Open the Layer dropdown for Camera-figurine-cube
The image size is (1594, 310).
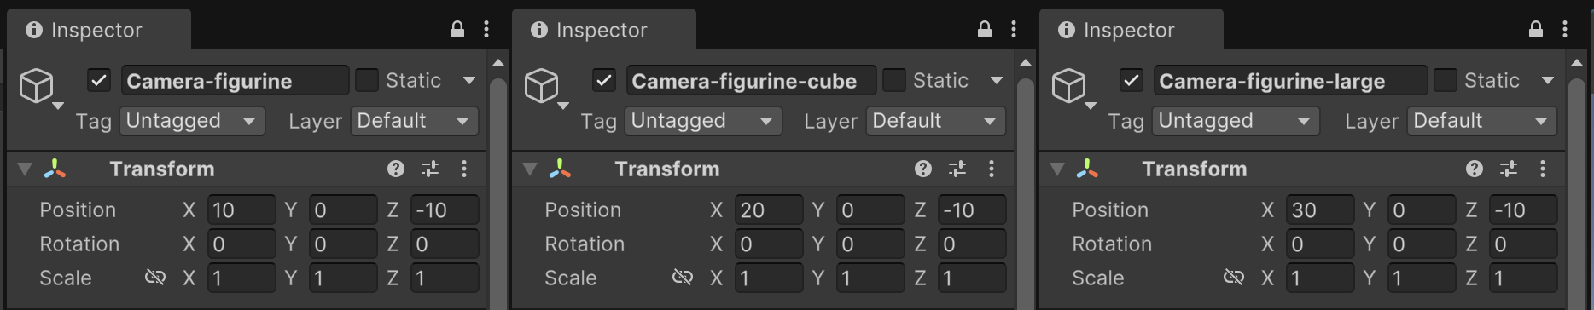[x=935, y=121]
